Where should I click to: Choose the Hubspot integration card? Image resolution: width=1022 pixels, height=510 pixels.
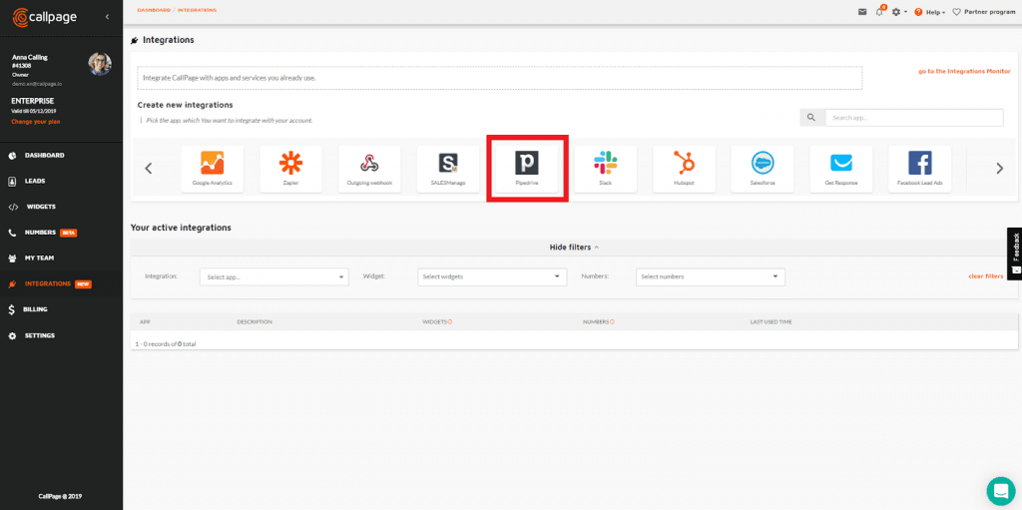click(x=684, y=169)
